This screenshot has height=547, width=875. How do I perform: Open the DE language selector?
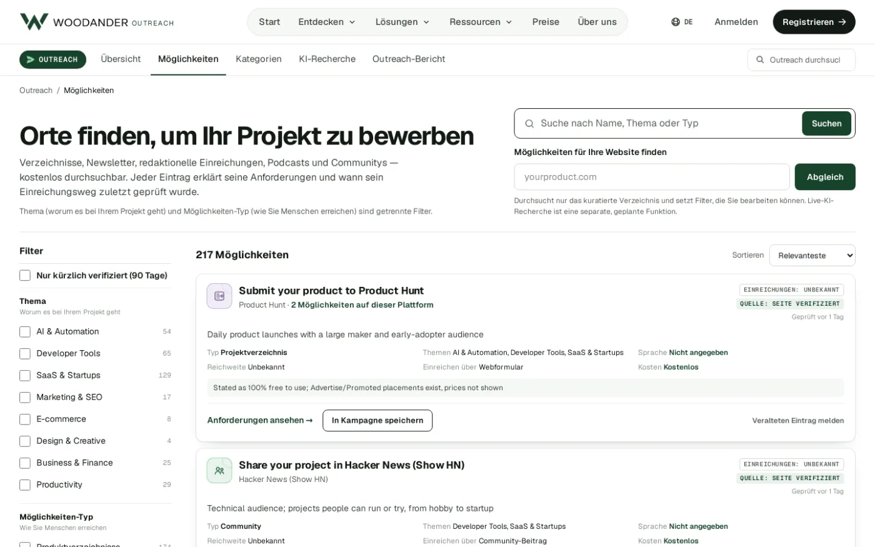[682, 22]
